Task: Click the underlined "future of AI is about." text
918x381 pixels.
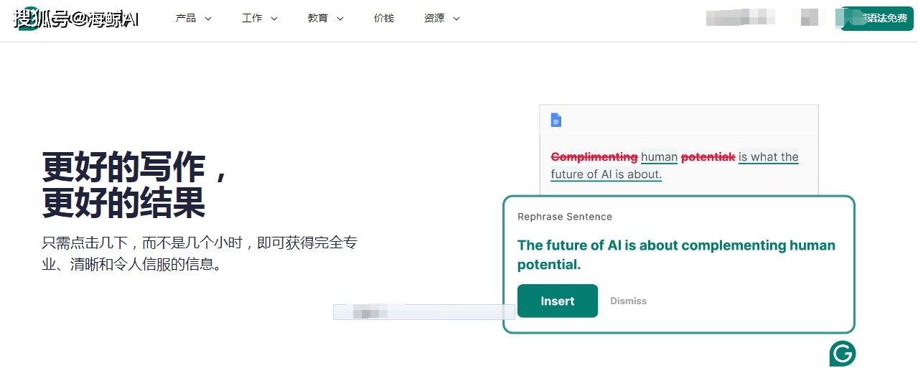Action: pyautogui.click(x=606, y=174)
